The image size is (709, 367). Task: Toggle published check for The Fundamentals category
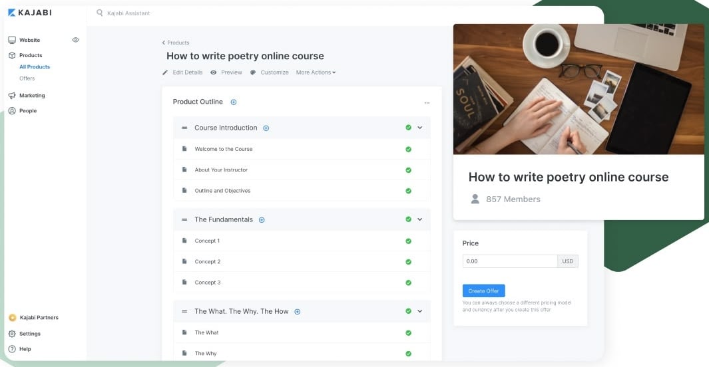(408, 219)
